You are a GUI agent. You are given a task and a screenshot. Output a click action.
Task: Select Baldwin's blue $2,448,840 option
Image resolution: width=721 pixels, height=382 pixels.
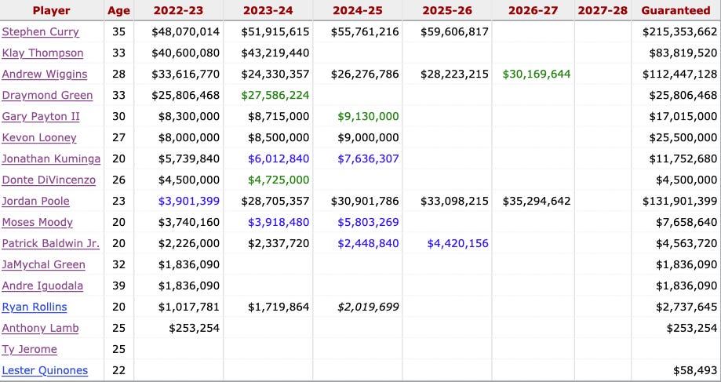coord(368,243)
